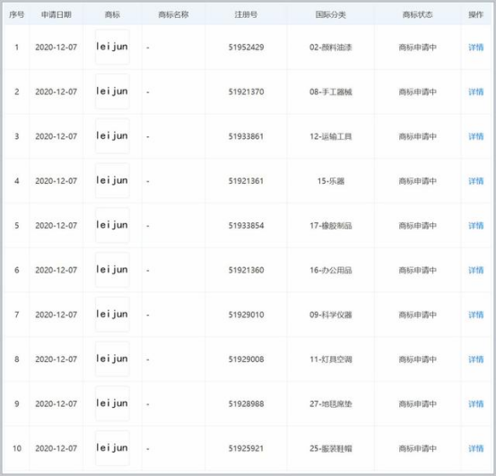Click classification 17-橡胶制品
Screen dimensions: 496x476
coord(331,226)
